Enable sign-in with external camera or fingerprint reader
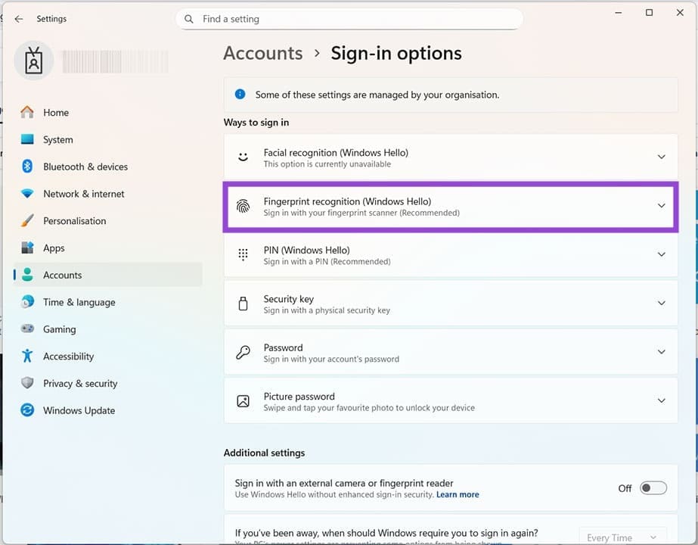This screenshot has height=545, width=698. click(x=652, y=488)
